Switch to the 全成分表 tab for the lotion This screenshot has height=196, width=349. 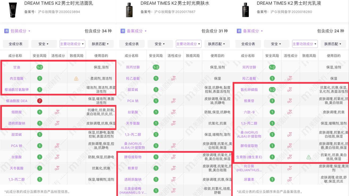click(x=248, y=44)
